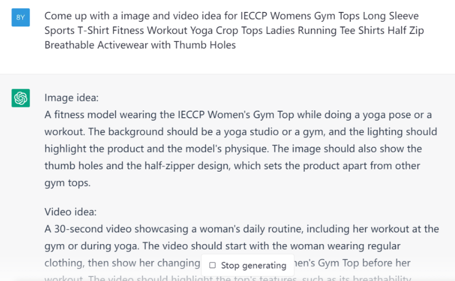Click the line starting 'thumb holes and the half-zipper'
Viewport: 455px width, 281px height.
click(x=232, y=166)
